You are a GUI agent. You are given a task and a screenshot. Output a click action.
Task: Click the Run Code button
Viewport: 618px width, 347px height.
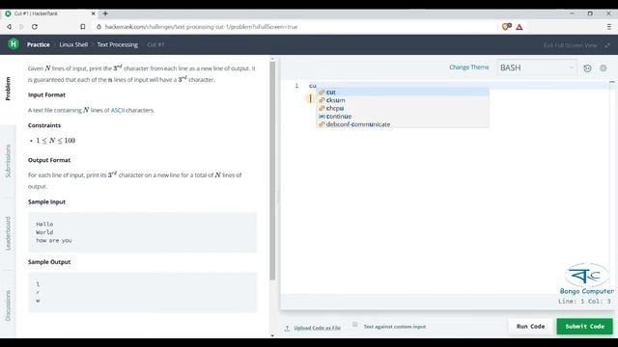click(x=530, y=327)
